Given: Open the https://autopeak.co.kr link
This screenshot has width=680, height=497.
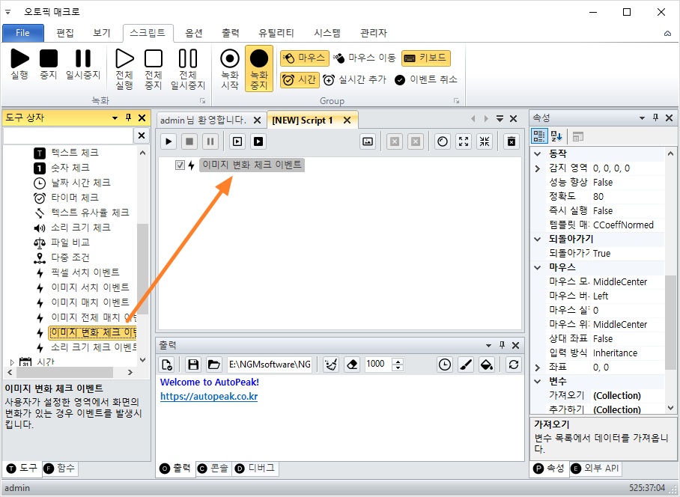Looking at the screenshot, I should point(209,397).
